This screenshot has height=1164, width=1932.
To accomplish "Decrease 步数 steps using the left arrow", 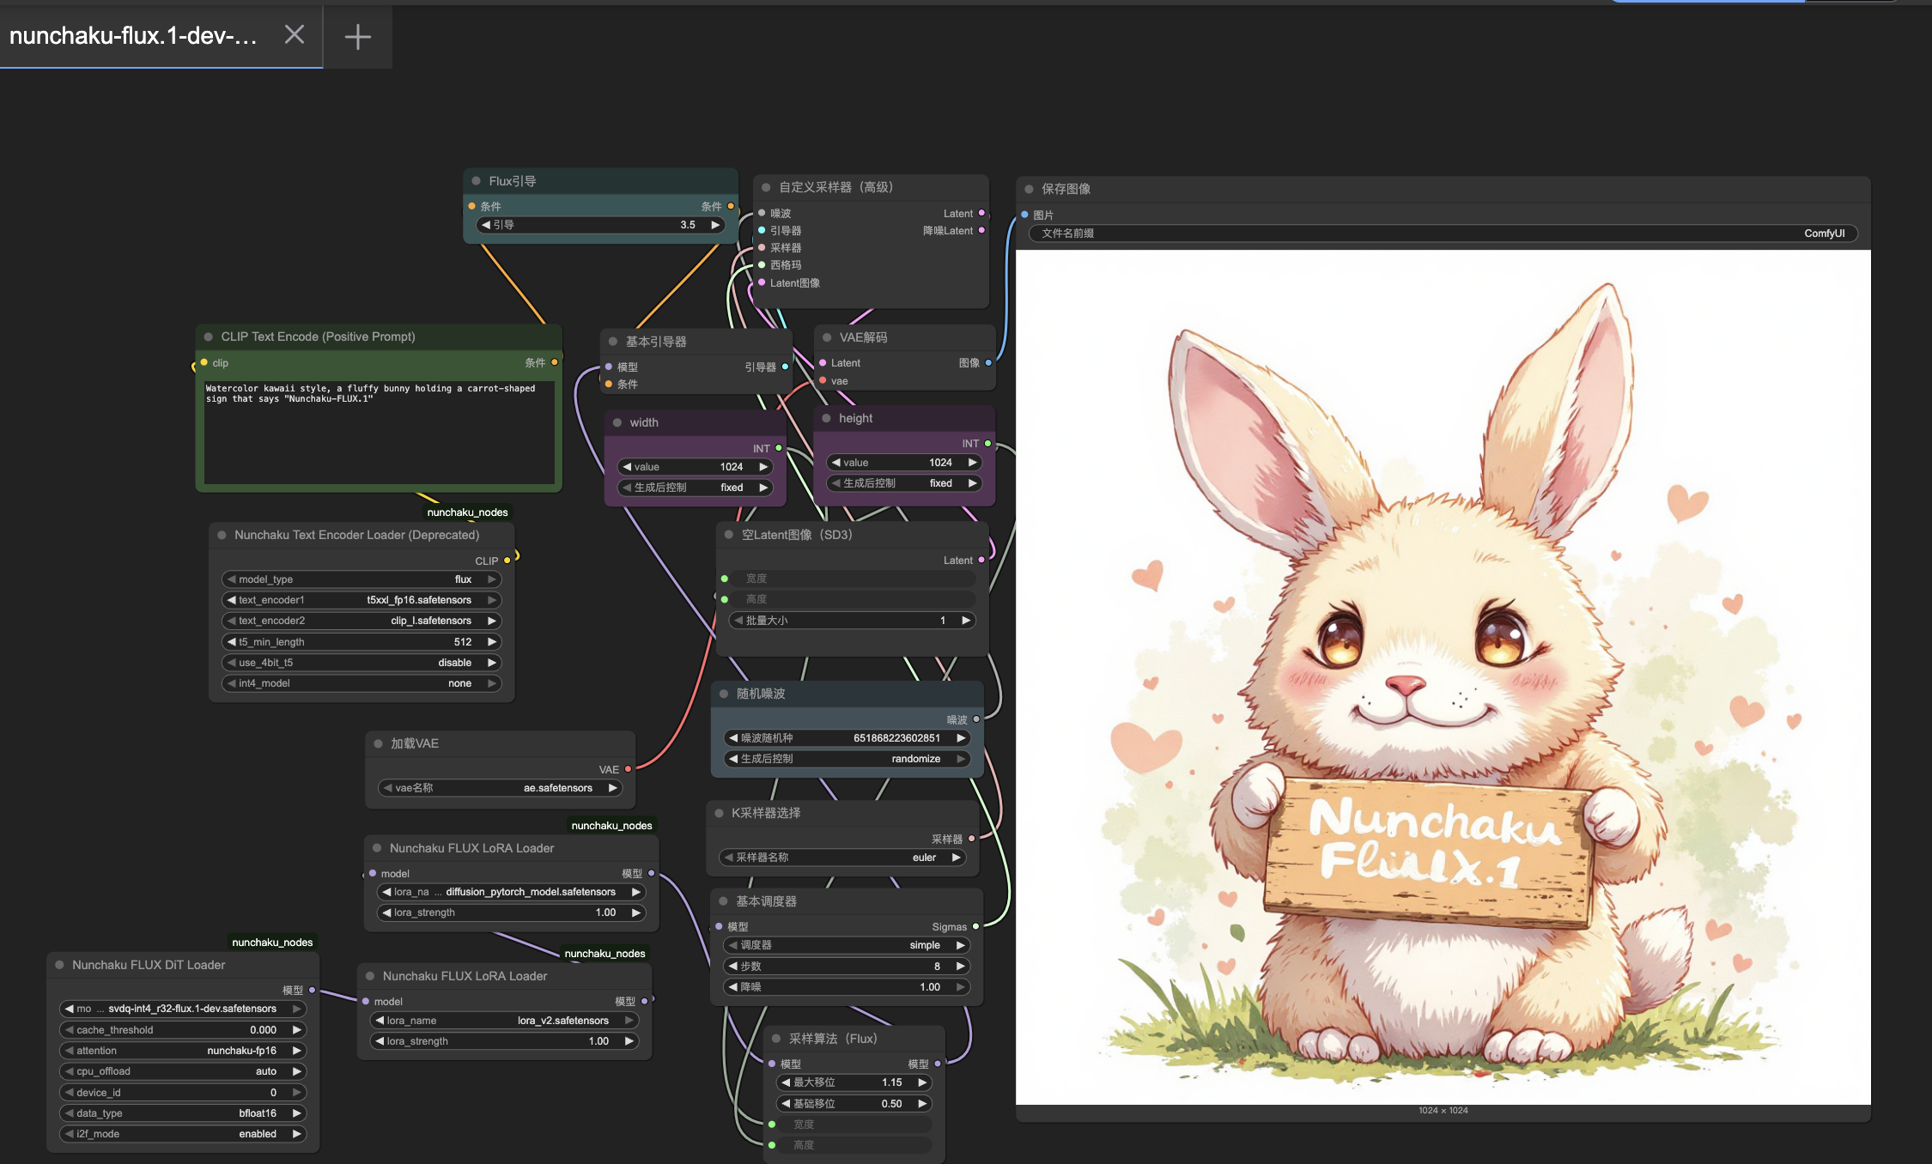I will tap(732, 967).
